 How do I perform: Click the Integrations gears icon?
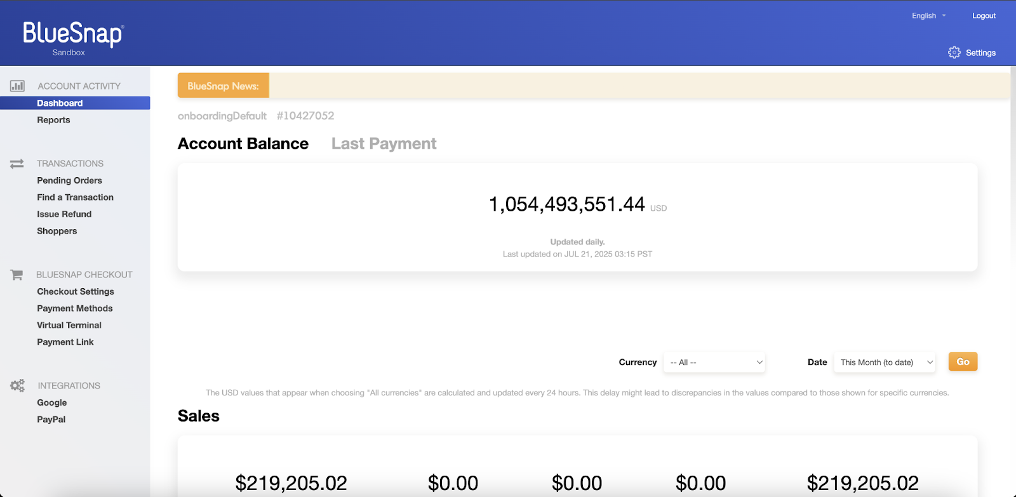17,385
